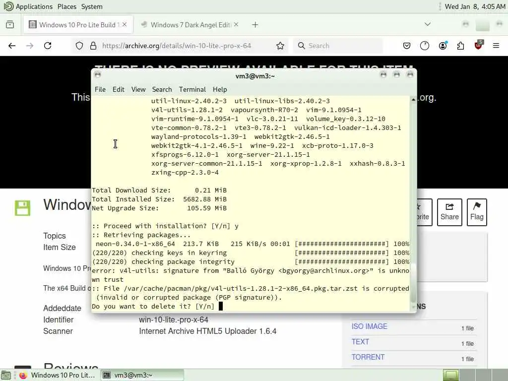The width and height of the screenshot is (508, 381).
Task: Open the ISO IMAGE download link
Action: coord(369,326)
